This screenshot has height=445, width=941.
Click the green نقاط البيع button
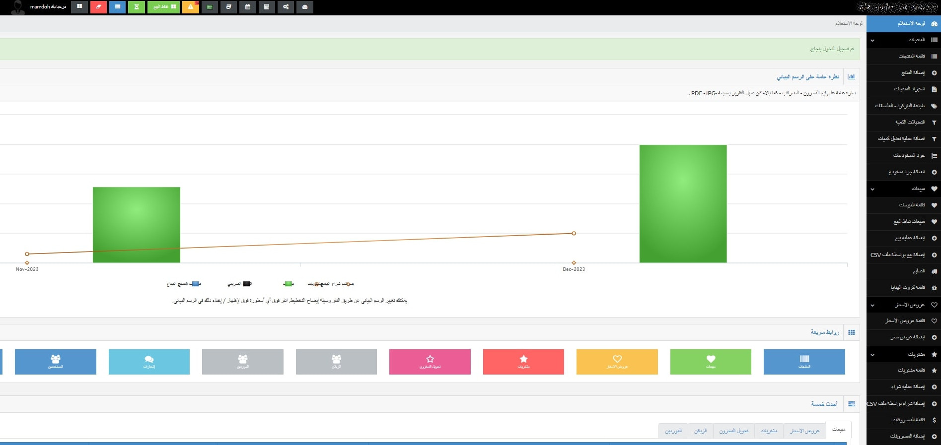tap(163, 7)
